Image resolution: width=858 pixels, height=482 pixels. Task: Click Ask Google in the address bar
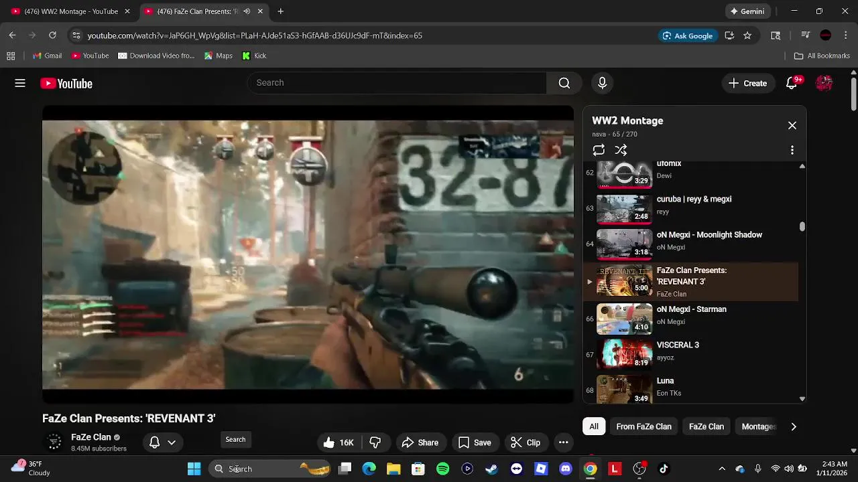pos(688,35)
